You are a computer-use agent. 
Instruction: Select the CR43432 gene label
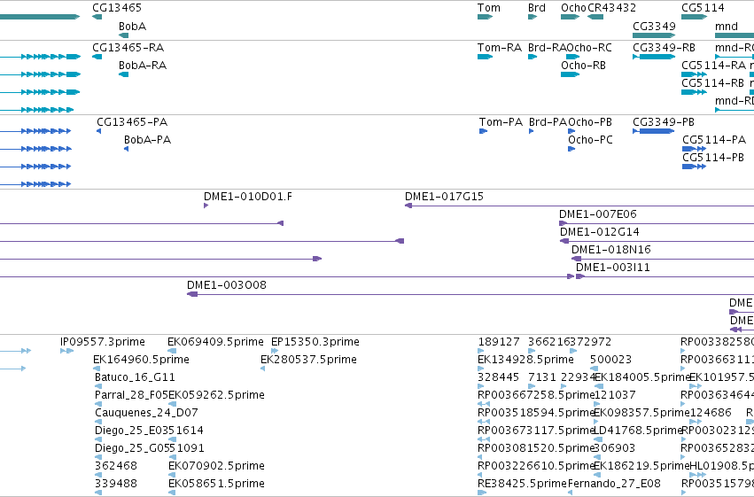coord(611,8)
